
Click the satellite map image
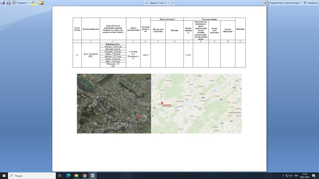[x=114, y=104]
